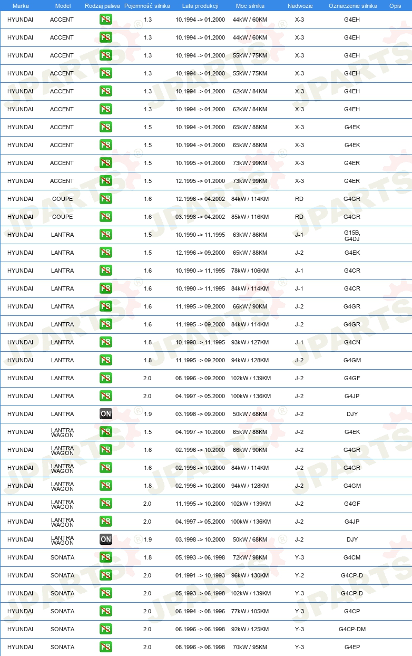Viewport: 412px width, 656px height.
Task: Click the production years '12.1996 -> 04.2002'
Action: [x=200, y=199]
